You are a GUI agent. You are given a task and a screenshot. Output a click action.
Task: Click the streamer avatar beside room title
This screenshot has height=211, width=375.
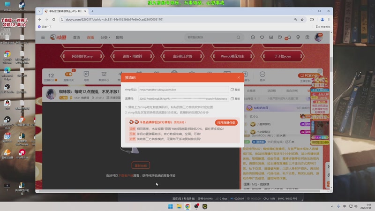click(51, 94)
